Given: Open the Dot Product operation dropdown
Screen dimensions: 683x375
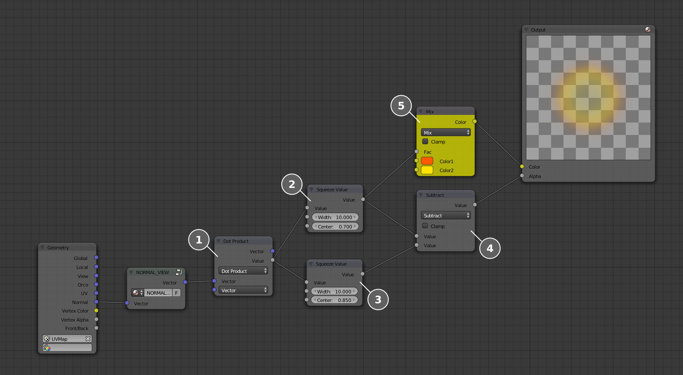Looking at the screenshot, I should point(243,271).
